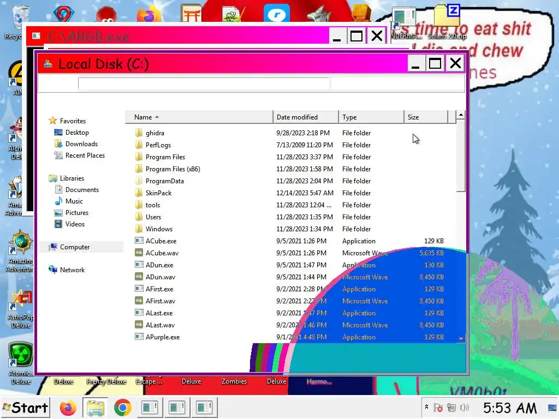Click the File Explorer taskbar button

(x=95, y=408)
